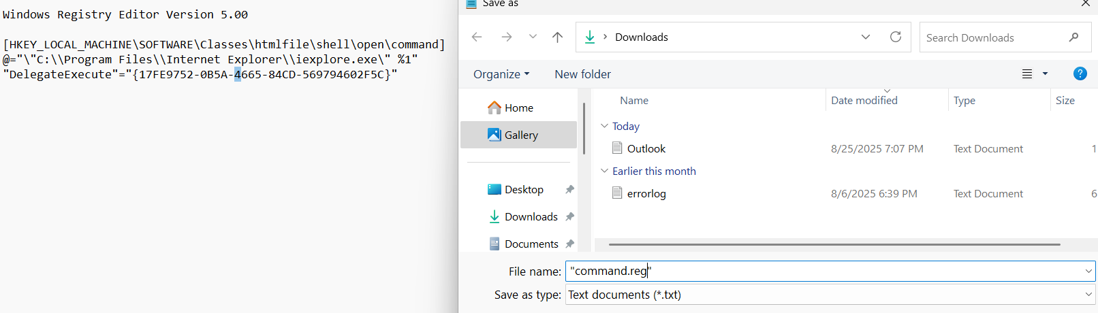Screen dimensions: 1098x313
Task: Close the Save as dialog
Action: [1086, 3]
